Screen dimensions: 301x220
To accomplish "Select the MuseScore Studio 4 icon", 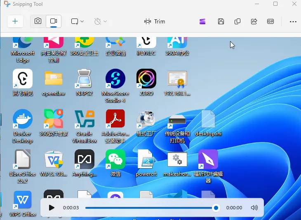I will 115,86.
